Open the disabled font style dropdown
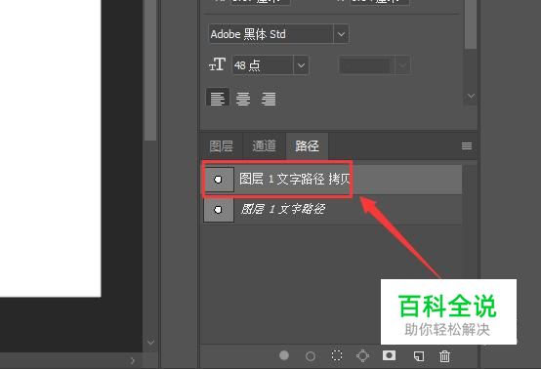Image resolution: width=541 pixels, height=369 pixels. tap(402, 64)
